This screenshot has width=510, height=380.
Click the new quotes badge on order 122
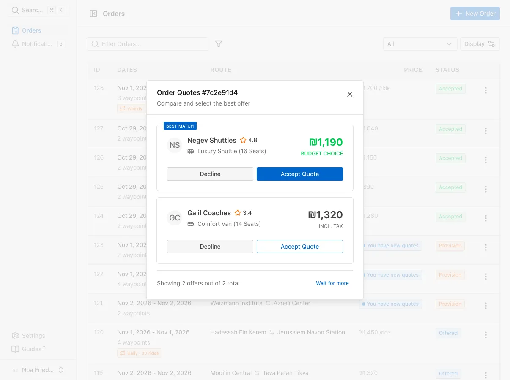(392, 275)
